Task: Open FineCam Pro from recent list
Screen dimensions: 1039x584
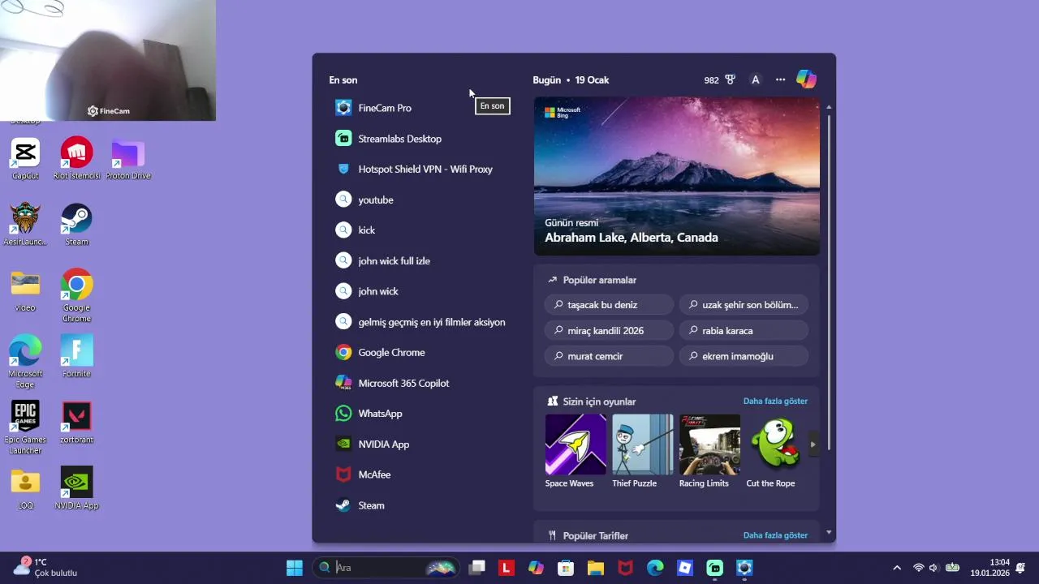Action: [x=422, y=108]
